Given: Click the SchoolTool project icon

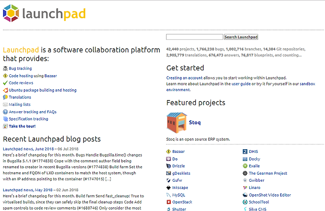Looking at the screenshot, I should pyautogui.click(x=245, y=202).
